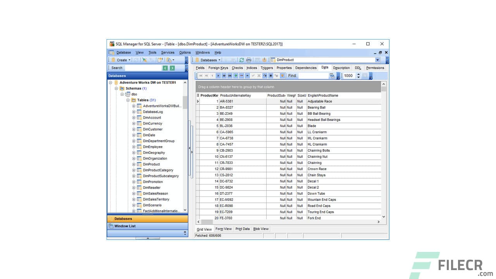Collapse the Tables (31) tree node
Image resolution: width=496 pixels, height=279 pixels.
(128, 100)
